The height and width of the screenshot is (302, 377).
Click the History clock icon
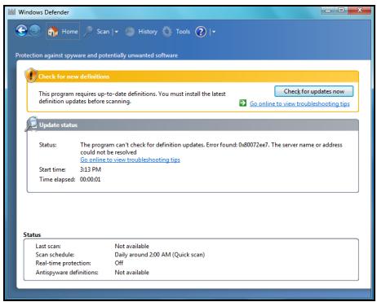[x=130, y=32]
